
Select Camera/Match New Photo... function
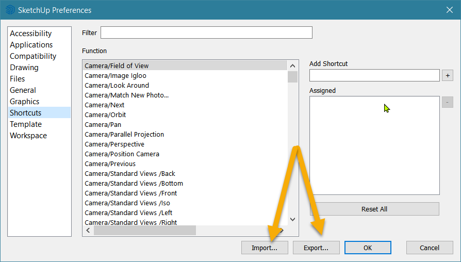pyautogui.click(x=185, y=95)
